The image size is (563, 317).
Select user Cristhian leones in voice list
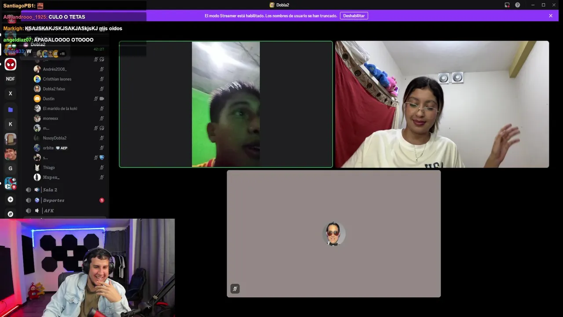69,79
